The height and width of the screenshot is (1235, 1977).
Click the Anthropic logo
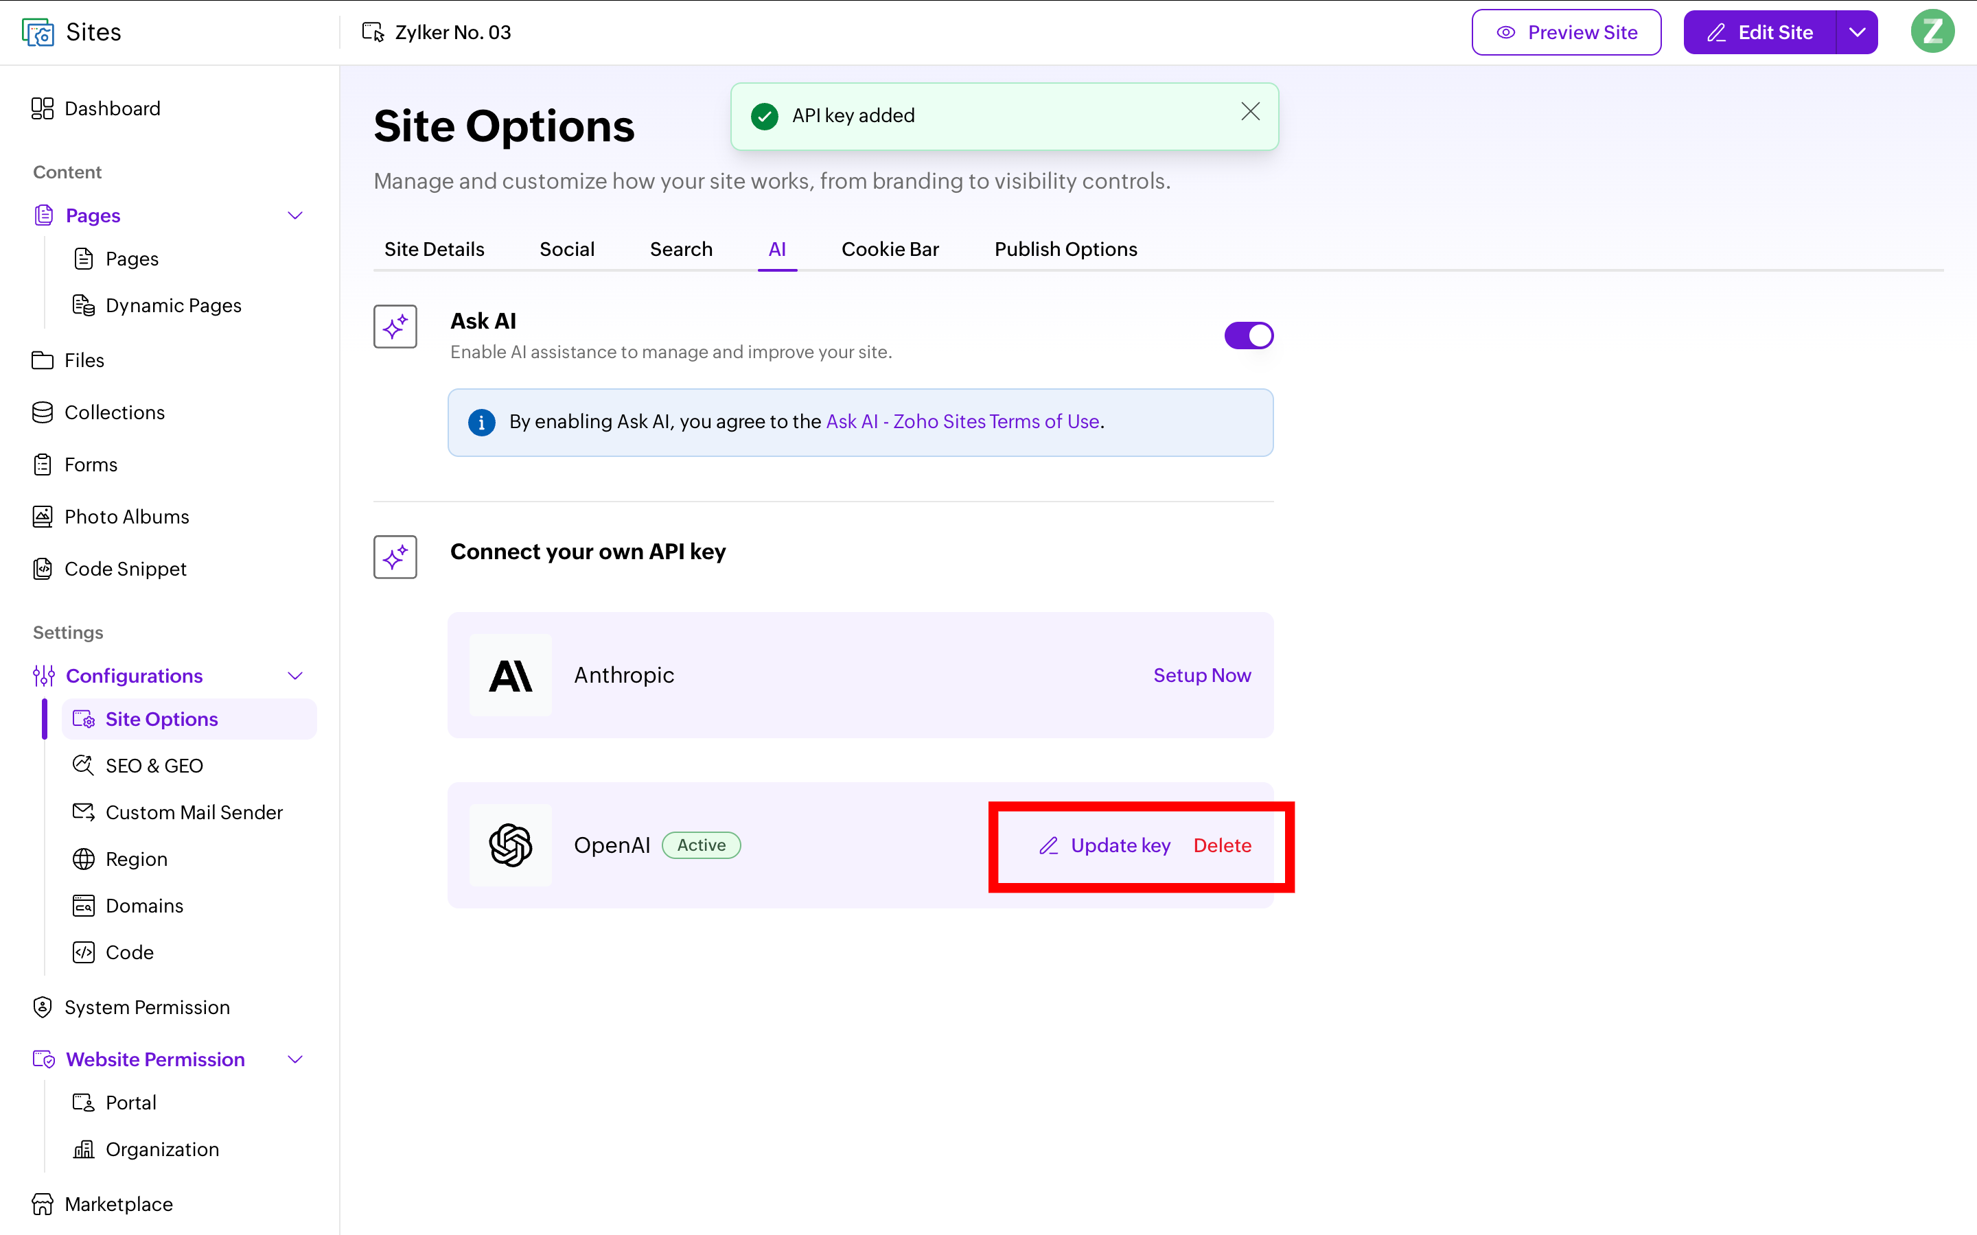point(511,676)
